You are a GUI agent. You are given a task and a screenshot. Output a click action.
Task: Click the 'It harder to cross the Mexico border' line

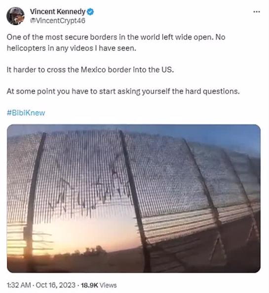[90, 70]
